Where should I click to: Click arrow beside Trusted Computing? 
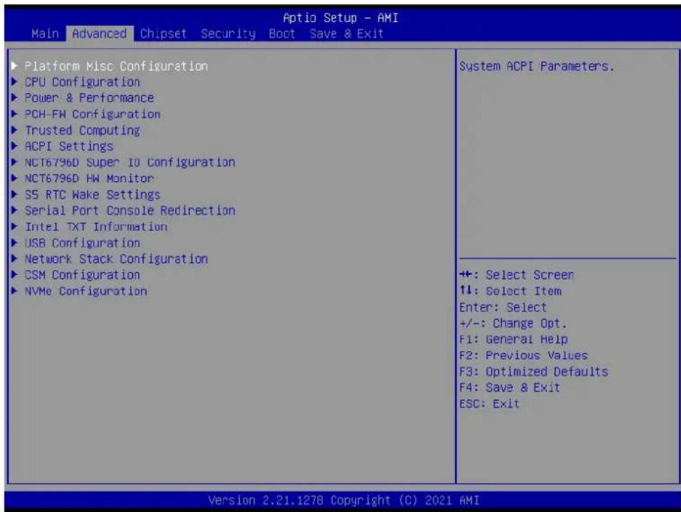pyautogui.click(x=14, y=130)
